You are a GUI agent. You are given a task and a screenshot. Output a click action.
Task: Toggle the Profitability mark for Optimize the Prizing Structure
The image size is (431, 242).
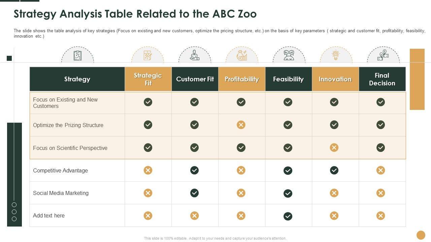click(x=241, y=125)
